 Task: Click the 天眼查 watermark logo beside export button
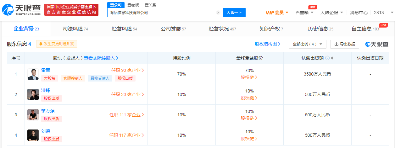tap(377, 44)
